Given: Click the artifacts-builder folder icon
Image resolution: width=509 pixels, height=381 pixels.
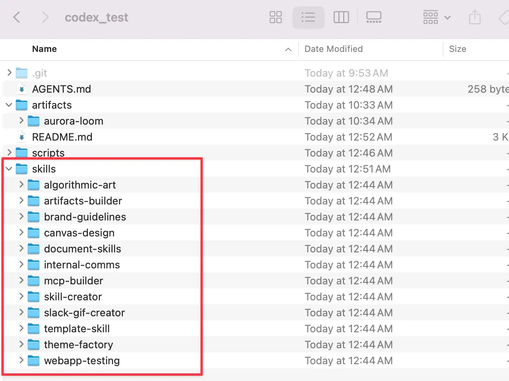Looking at the screenshot, I should tap(34, 201).
